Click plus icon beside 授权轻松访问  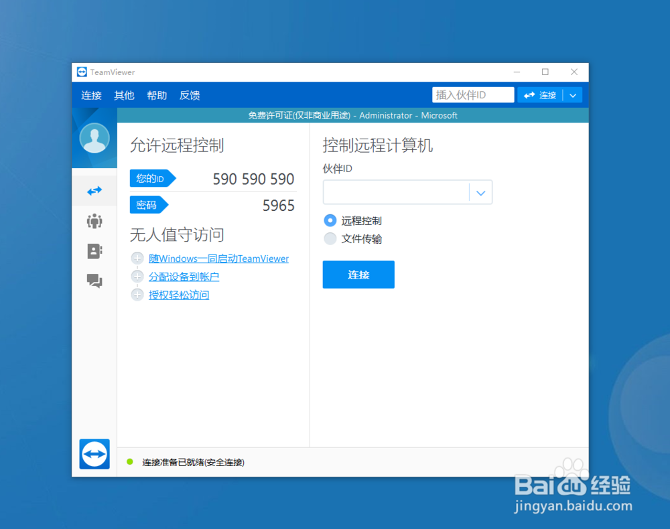[x=137, y=295]
